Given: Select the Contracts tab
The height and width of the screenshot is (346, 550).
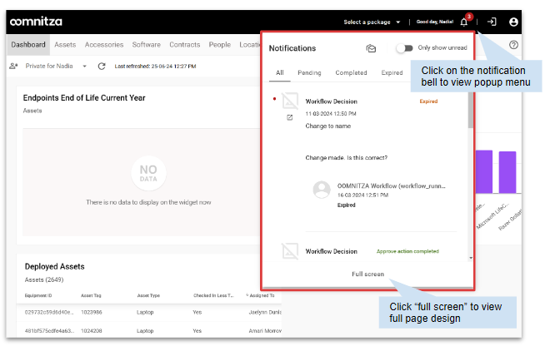Looking at the screenshot, I should [184, 45].
